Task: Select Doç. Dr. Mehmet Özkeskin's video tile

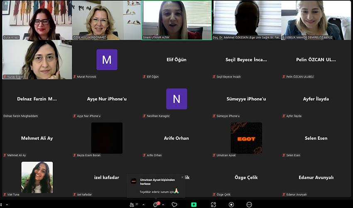Action: tap(247, 20)
